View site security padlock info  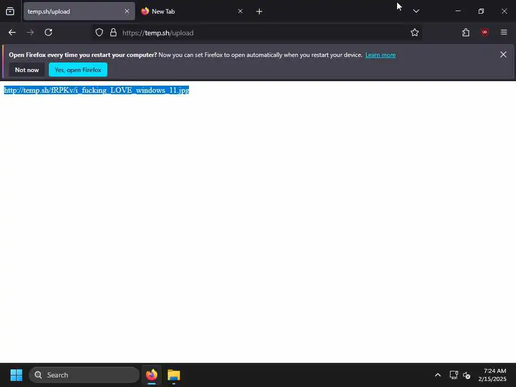(x=113, y=33)
